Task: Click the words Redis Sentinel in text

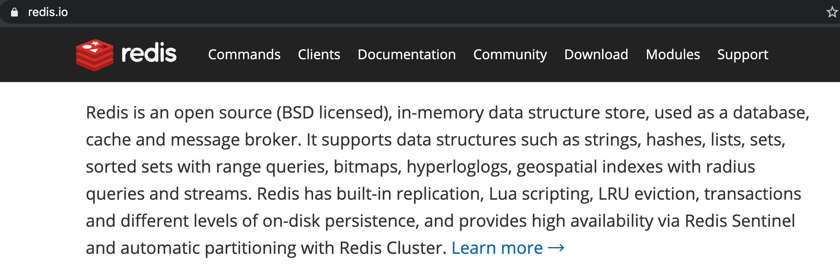Action: pyautogui.click(x=740, y=221)
